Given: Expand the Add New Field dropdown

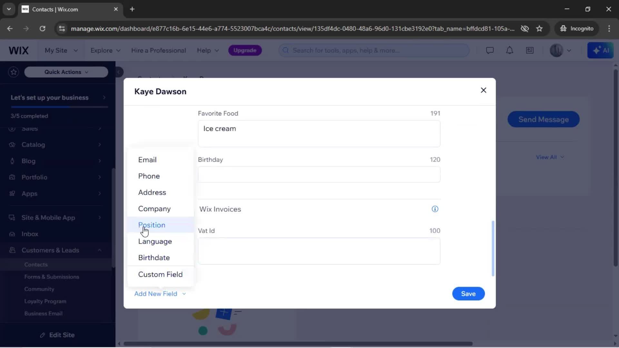Looking at the screenshot, I should [160, 294].
